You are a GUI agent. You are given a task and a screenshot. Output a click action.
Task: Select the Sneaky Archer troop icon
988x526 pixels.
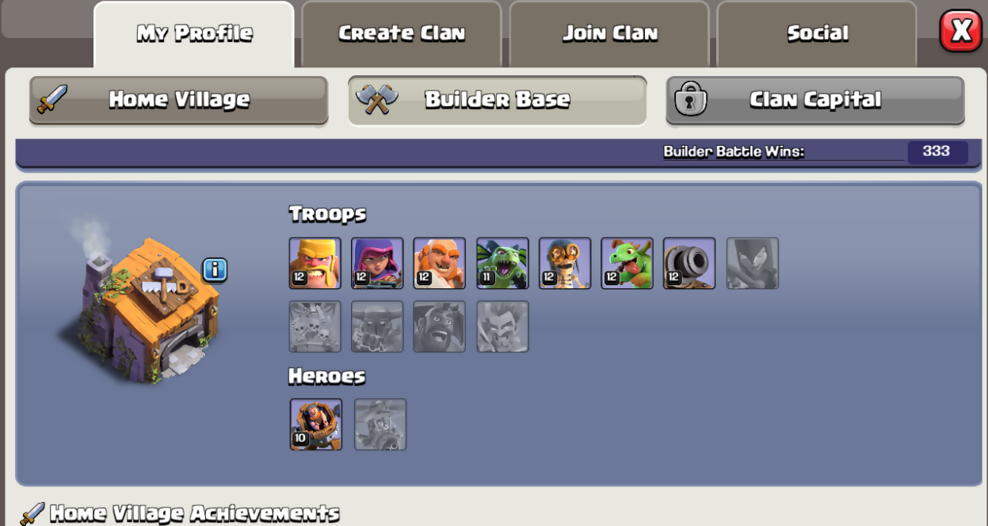tap(377, 263)
